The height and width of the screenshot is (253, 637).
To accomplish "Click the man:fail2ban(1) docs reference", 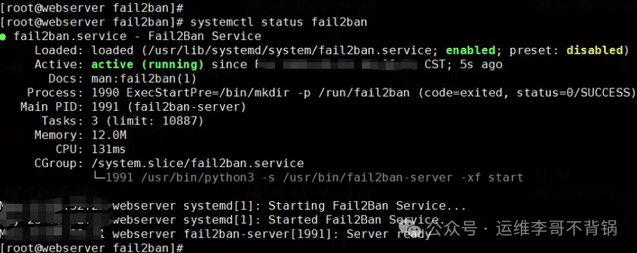I will [144, 79].
